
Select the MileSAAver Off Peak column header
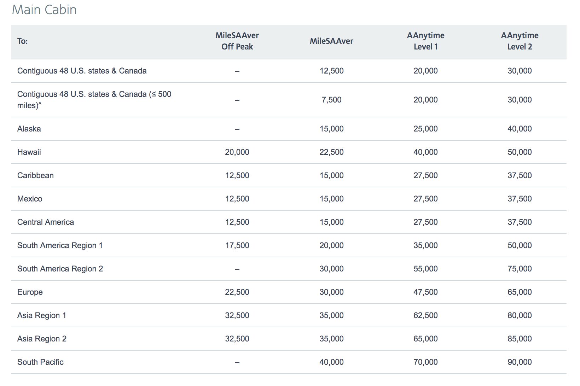point(237,41)
